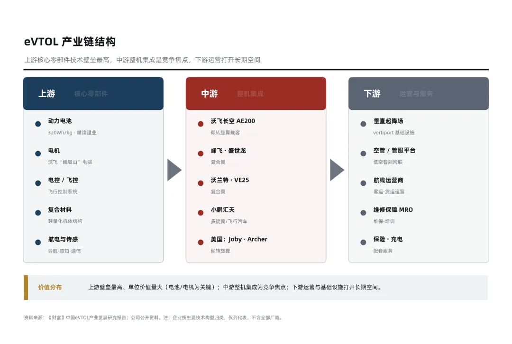Select the '动力电池' item
The image size is (512, 344).
tap(60, 121)
